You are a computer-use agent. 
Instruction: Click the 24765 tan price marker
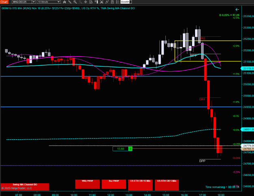pos(248,149)
